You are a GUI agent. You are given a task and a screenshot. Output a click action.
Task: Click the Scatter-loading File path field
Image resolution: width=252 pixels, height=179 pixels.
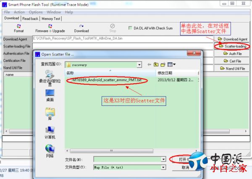pyautogui.click(x=123, y=46)
